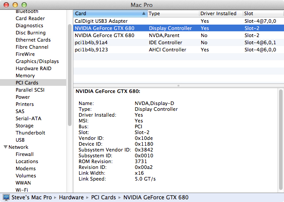Click the yellow minimize window button
The width and height of the screenshot is (284, 202).
pos(15,5)
